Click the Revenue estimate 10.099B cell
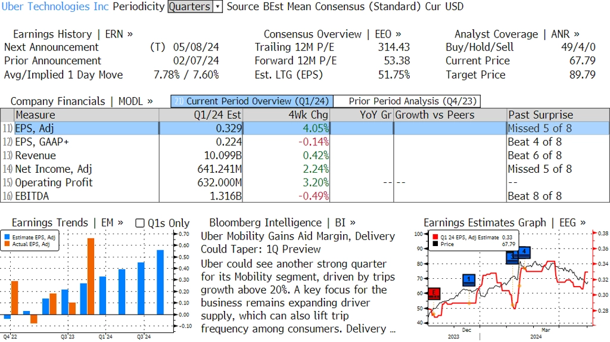610x342 pixels. [201, 156]
